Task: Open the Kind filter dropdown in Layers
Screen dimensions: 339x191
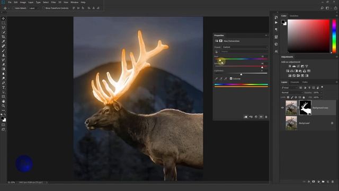Action: click(290, 88)
